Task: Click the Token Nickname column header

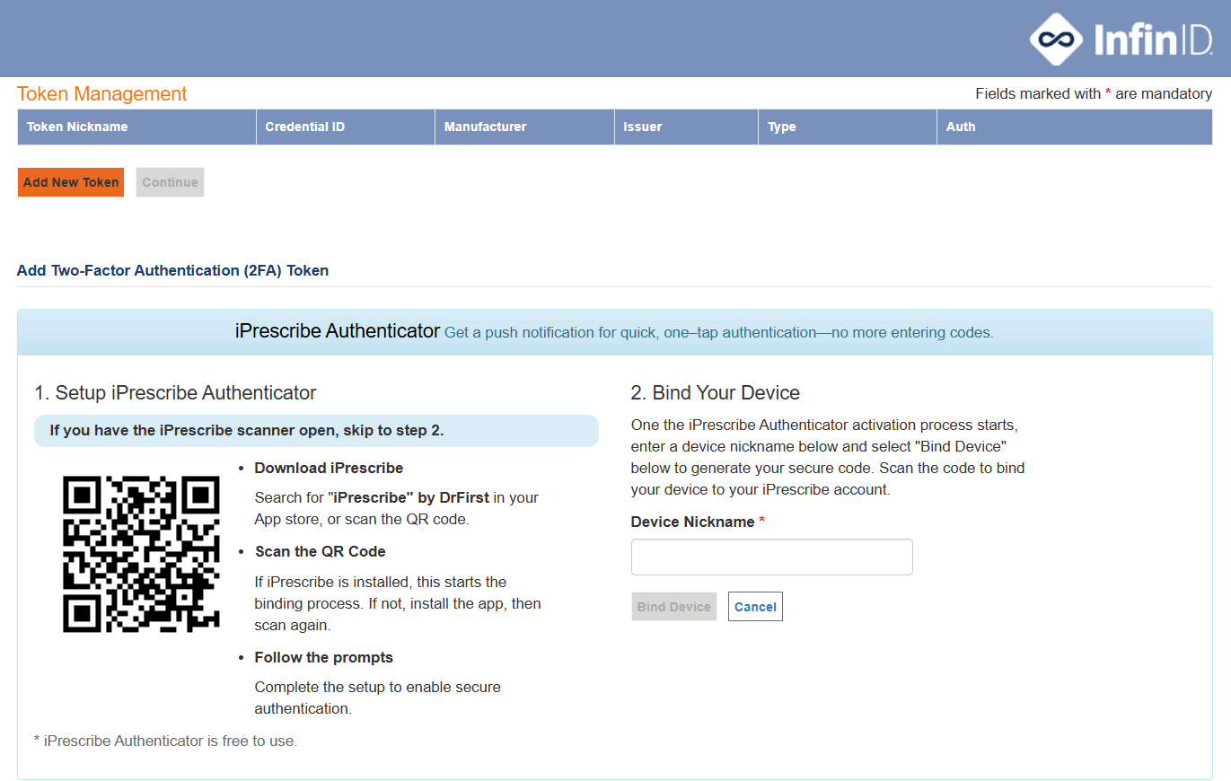Action: pyautogui.click(x=77, y=127)
